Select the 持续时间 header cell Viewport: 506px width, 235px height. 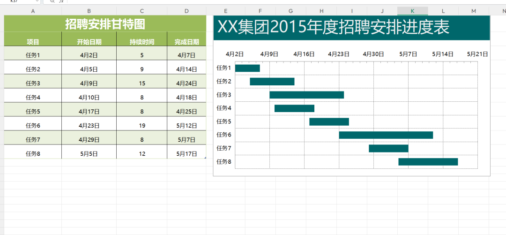point(142,42)
